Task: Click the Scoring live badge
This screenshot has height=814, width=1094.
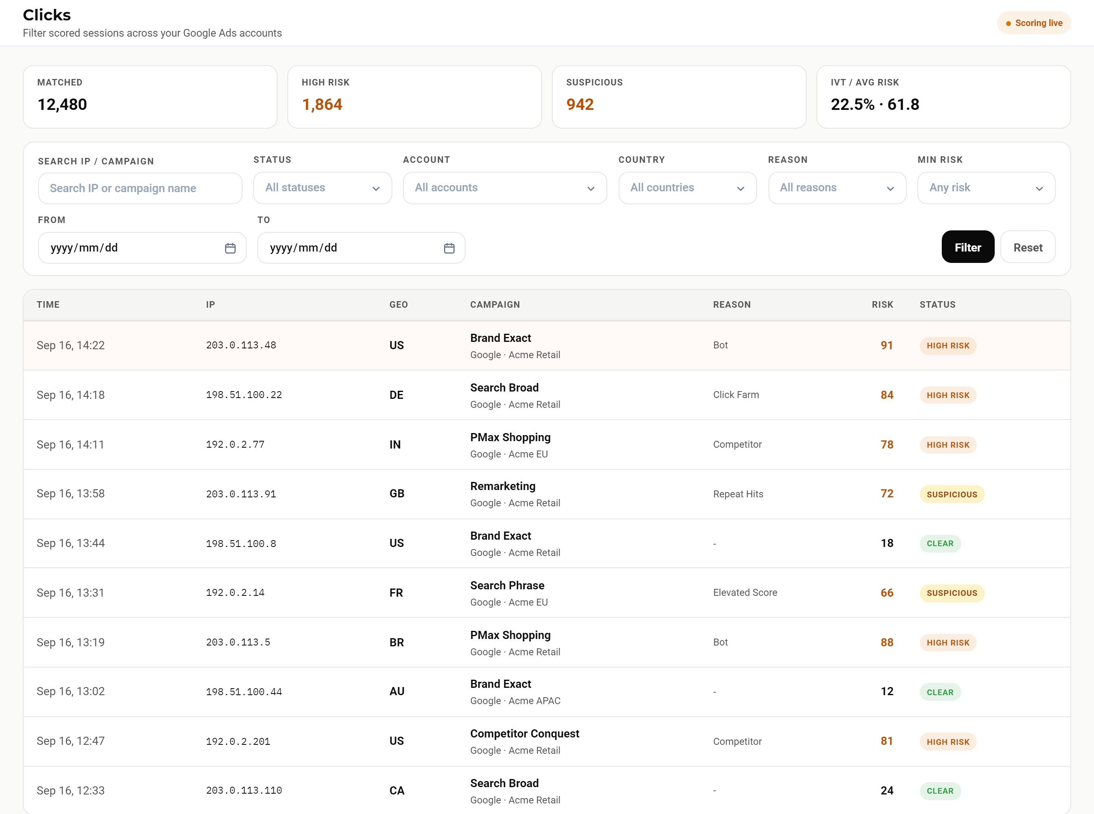Action: pos(1034,23)
